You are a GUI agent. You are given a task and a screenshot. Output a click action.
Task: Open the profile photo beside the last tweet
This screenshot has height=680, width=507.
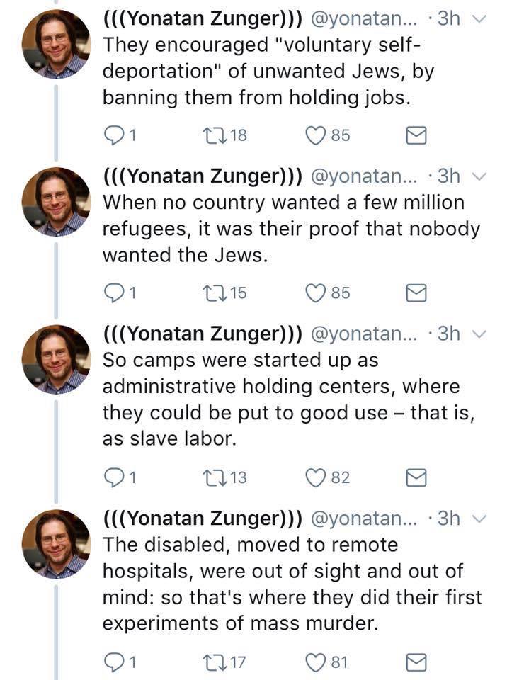(56, 543)
